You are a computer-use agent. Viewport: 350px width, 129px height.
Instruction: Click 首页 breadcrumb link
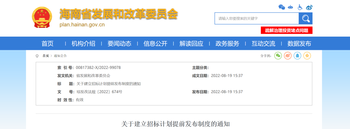click(46, 56)
